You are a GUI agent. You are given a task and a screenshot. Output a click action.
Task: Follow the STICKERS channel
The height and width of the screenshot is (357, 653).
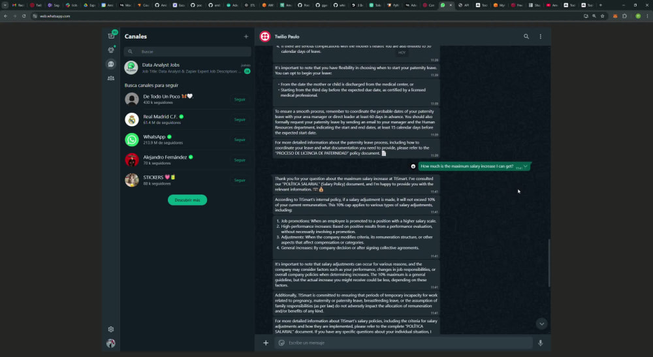[x=240, y=180]
